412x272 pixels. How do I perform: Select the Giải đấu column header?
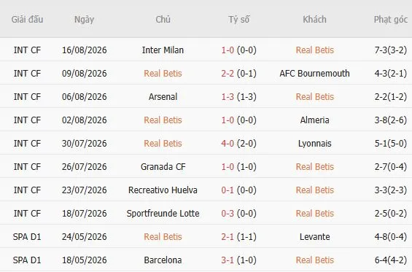pyautogui.click(x=27, y=20)
